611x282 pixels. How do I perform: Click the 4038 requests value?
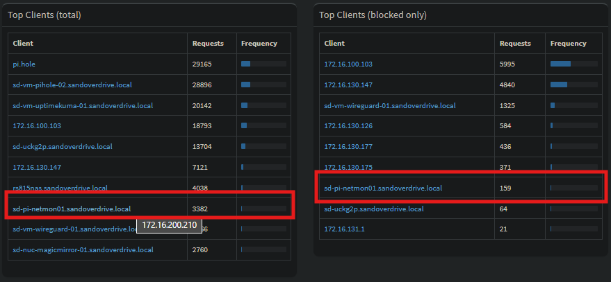tap(200, 188)
